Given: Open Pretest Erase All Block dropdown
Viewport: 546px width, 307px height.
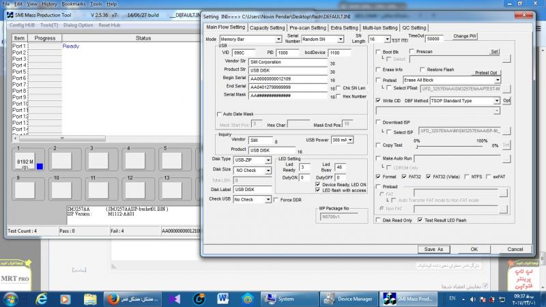Looking at the screenshot, I should pyautogui.click(x=498, y=80).
